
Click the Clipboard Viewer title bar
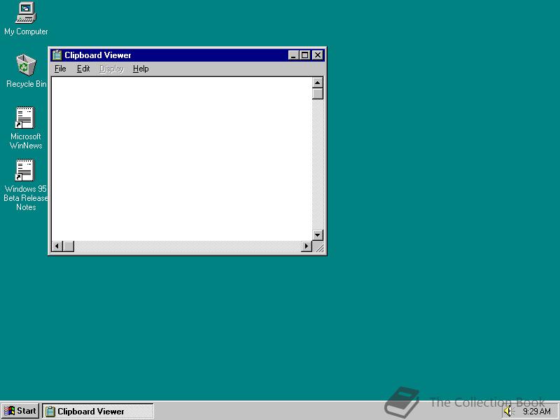[x=188, y=55]
